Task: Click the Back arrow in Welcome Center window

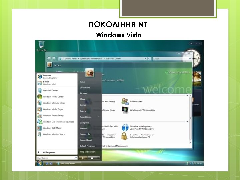Action: point(49,59)
